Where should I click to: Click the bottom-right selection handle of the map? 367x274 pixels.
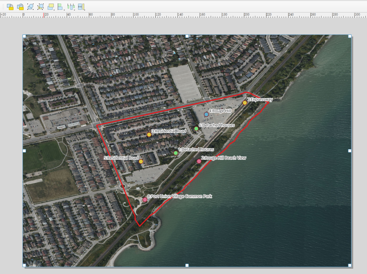tap(350, 265)
